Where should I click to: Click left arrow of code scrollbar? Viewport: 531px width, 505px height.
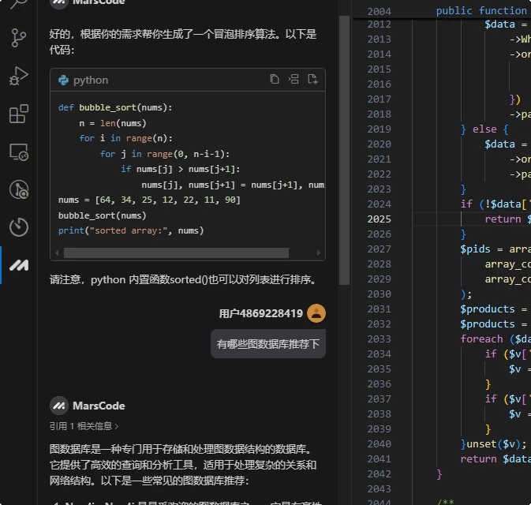click(56, 253)
